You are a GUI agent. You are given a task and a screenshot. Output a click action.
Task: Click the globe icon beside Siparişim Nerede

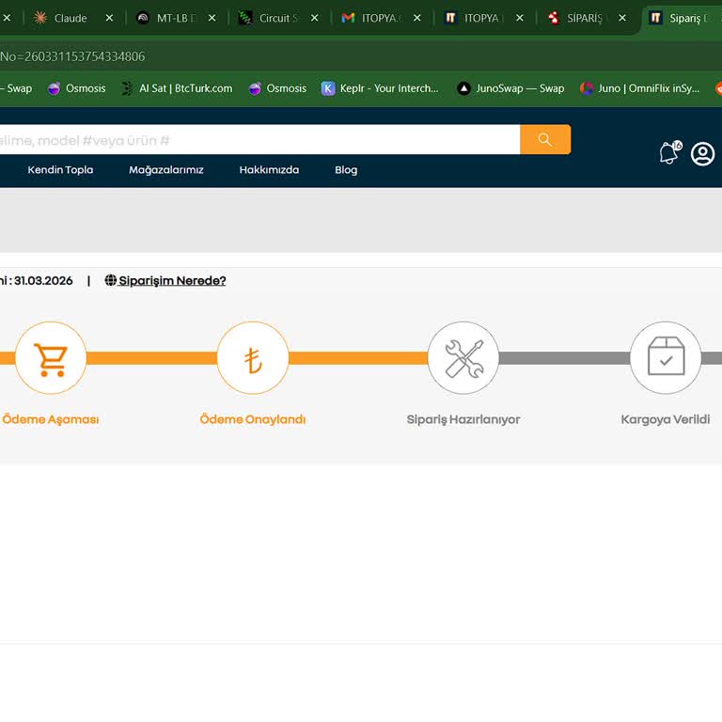pyautogui.click(x=111, y=280)
